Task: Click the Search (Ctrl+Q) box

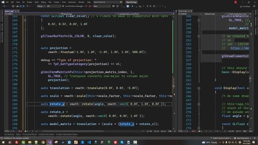Action: coord(108,2)
